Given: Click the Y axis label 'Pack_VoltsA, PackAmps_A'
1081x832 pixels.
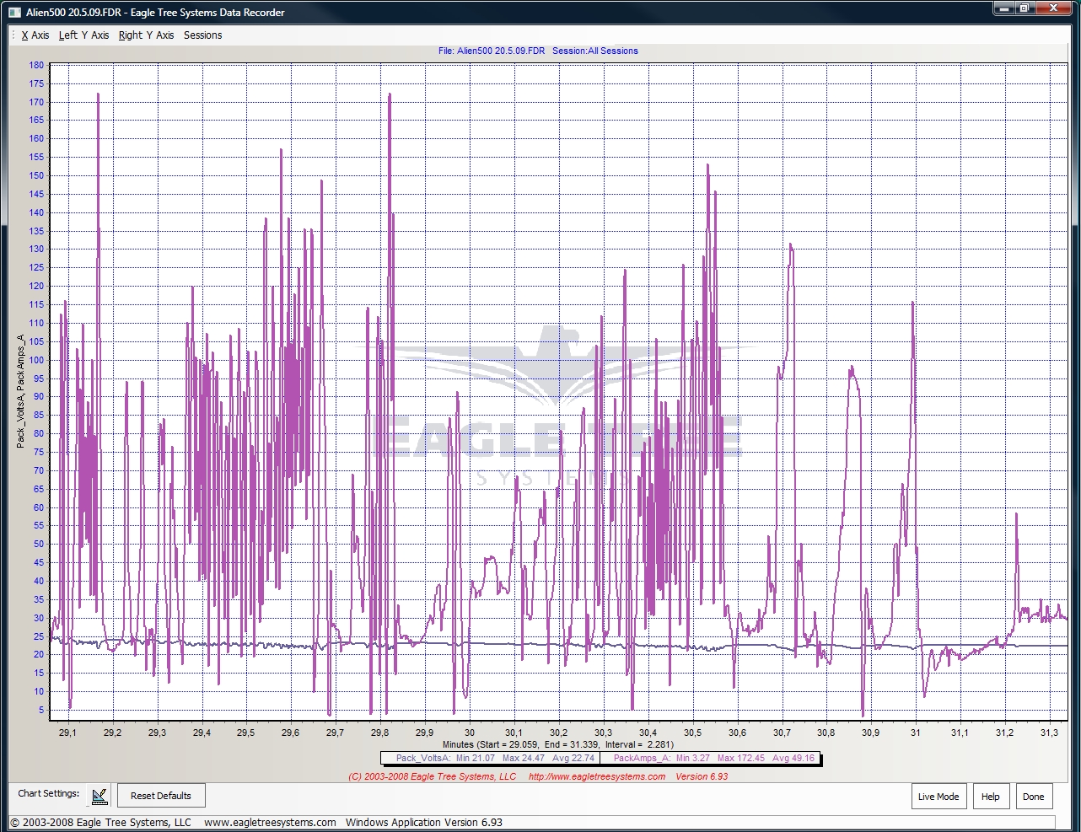Looking at the screenshot, I should (20, 390).
